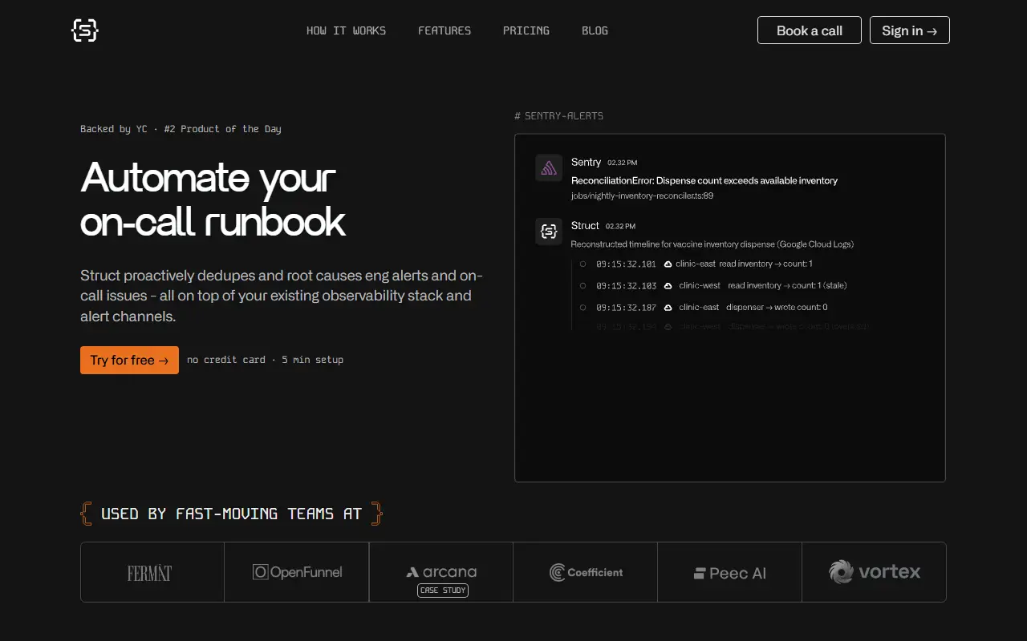Click the 'Used by fast-moving teams at' heading

point(231,514)
